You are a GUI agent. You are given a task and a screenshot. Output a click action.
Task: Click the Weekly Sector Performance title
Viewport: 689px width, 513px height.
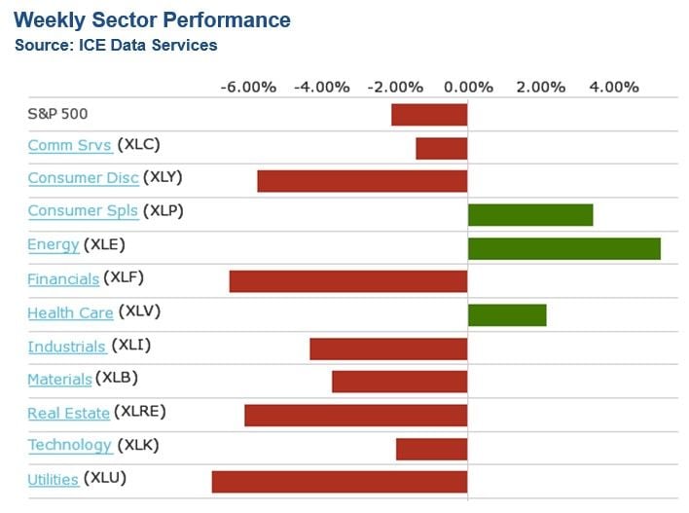(x=152, y=19)
